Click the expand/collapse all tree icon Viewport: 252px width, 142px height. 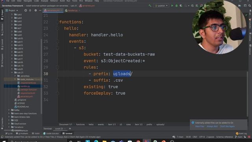coord(30,11)
